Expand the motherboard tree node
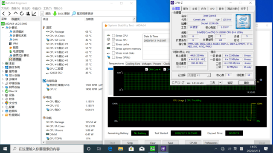The image size is (273, 153). coord(3,63)
